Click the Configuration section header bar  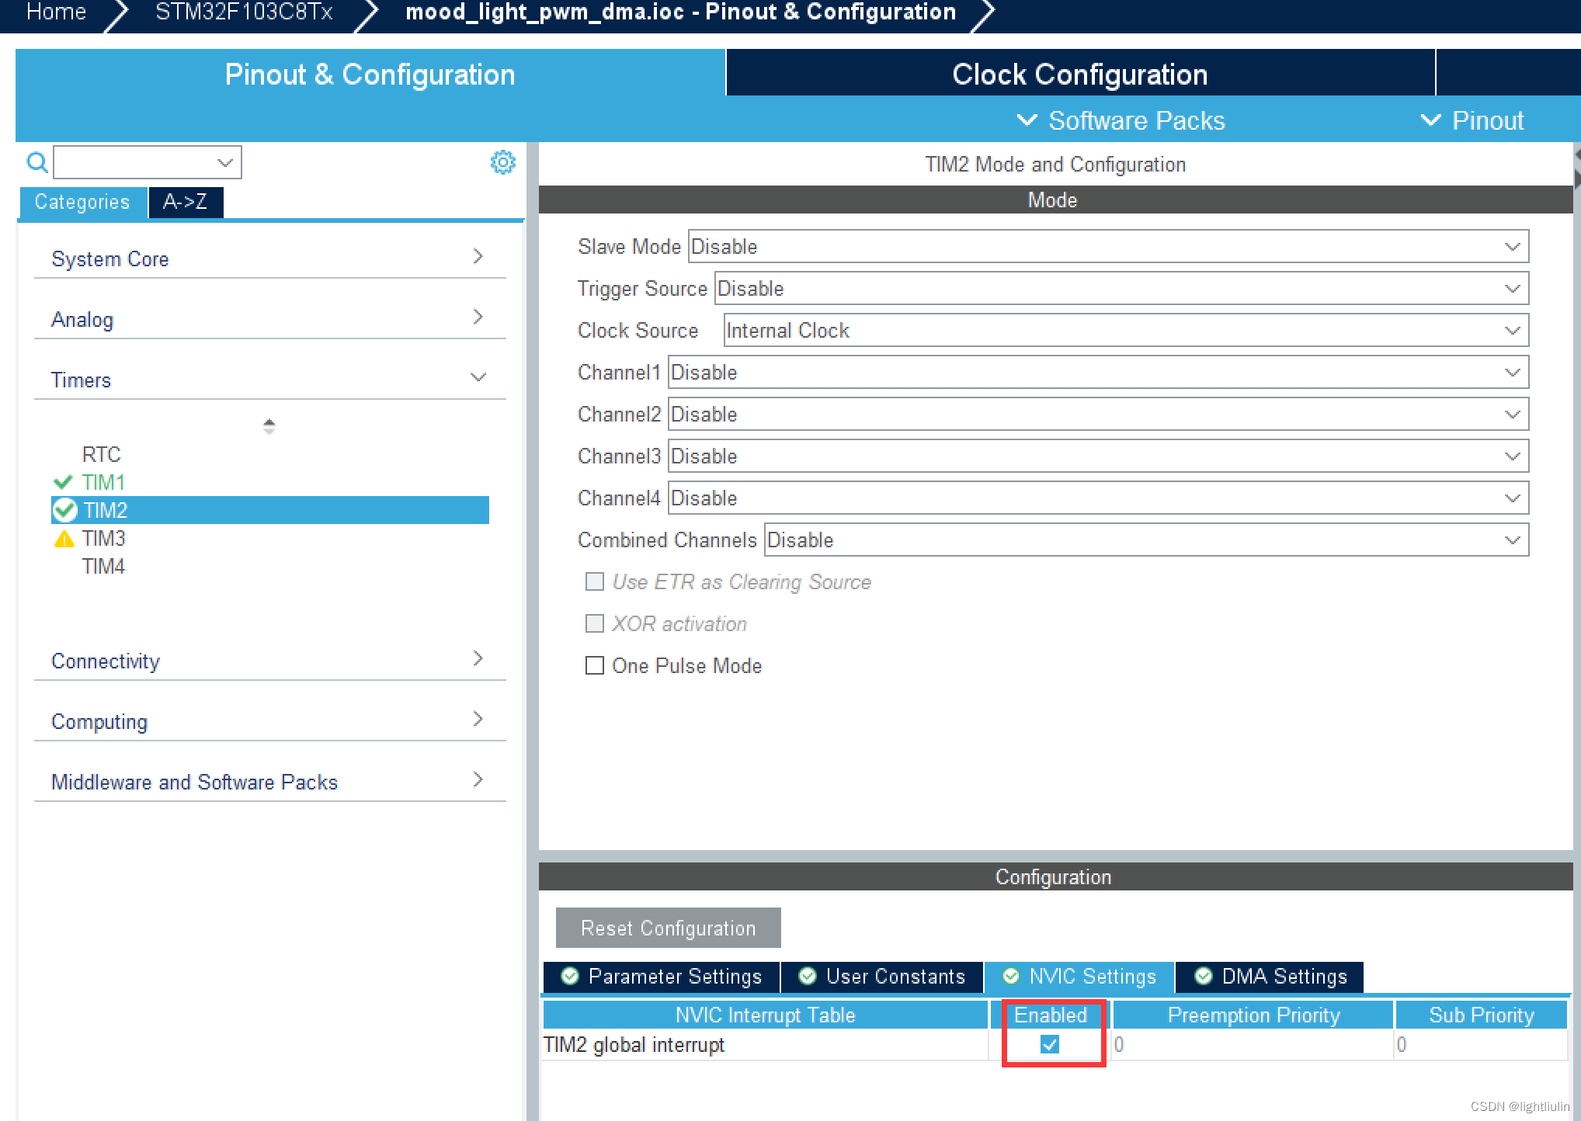point(1055,876)
